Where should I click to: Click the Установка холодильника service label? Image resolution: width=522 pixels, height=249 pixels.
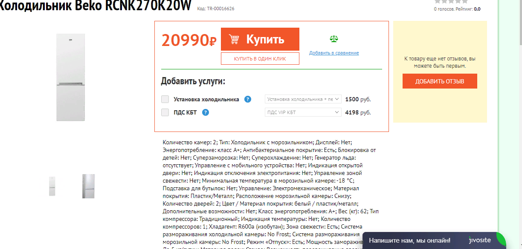pos(206,99)
